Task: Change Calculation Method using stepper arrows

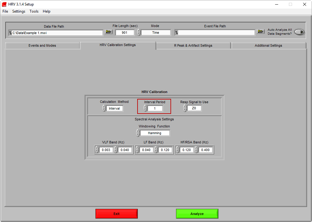Action: click(x=104, y=108)
